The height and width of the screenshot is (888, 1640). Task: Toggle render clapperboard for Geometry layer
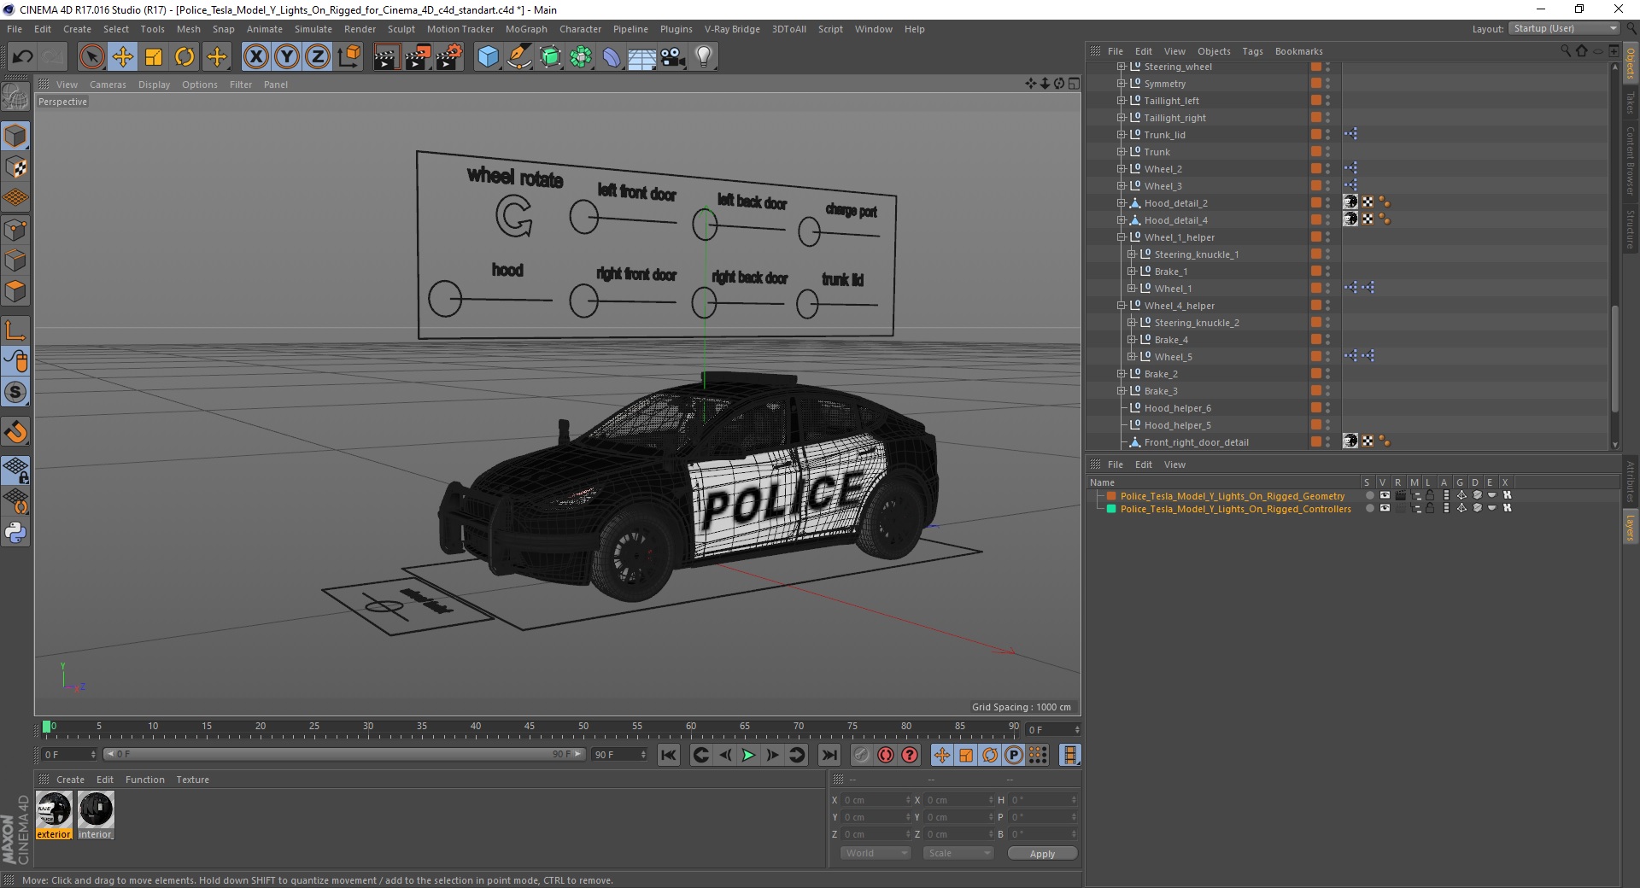point(1400,495)
